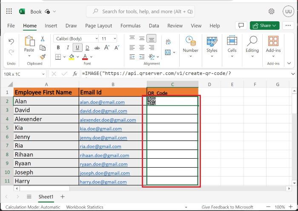Click the Copy icon
The height and width of the screenshot is (211, 298).
[x=43, y=48]
